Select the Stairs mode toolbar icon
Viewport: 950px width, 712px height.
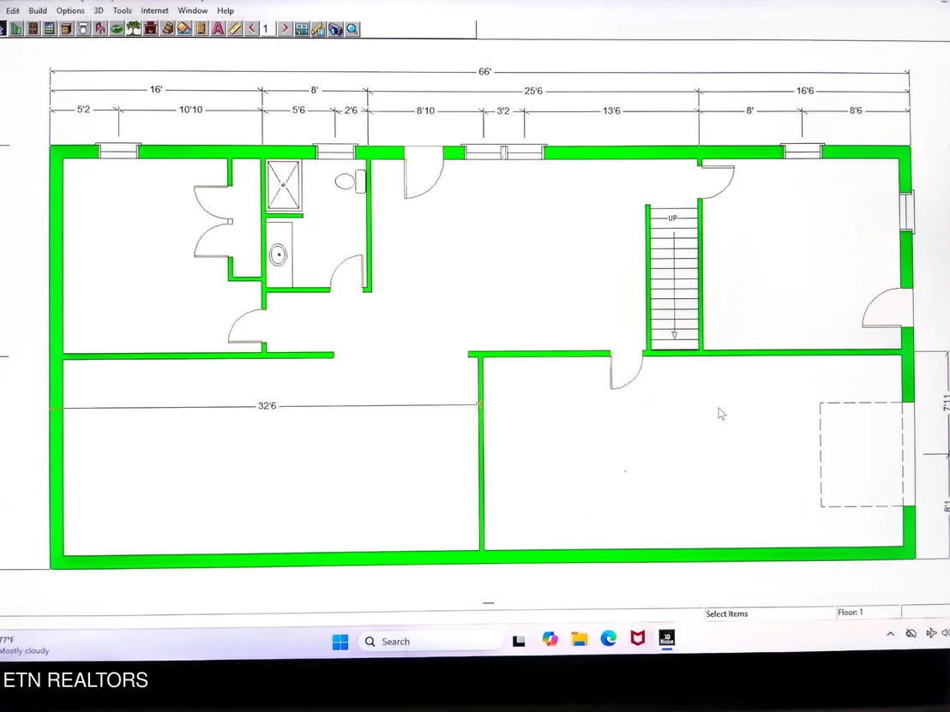pos(168,28)
